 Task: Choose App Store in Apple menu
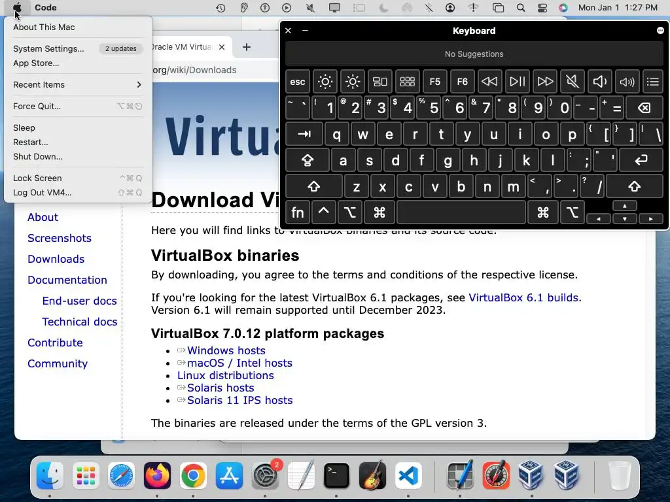pyautogui.click(x=78, y=63)
